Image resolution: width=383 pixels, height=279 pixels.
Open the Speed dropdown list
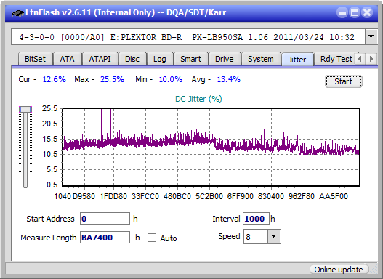click(274, 236)
